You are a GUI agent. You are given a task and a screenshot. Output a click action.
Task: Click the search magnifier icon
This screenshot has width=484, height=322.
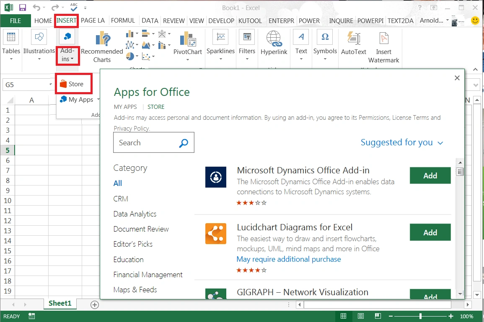coord(184,143)
